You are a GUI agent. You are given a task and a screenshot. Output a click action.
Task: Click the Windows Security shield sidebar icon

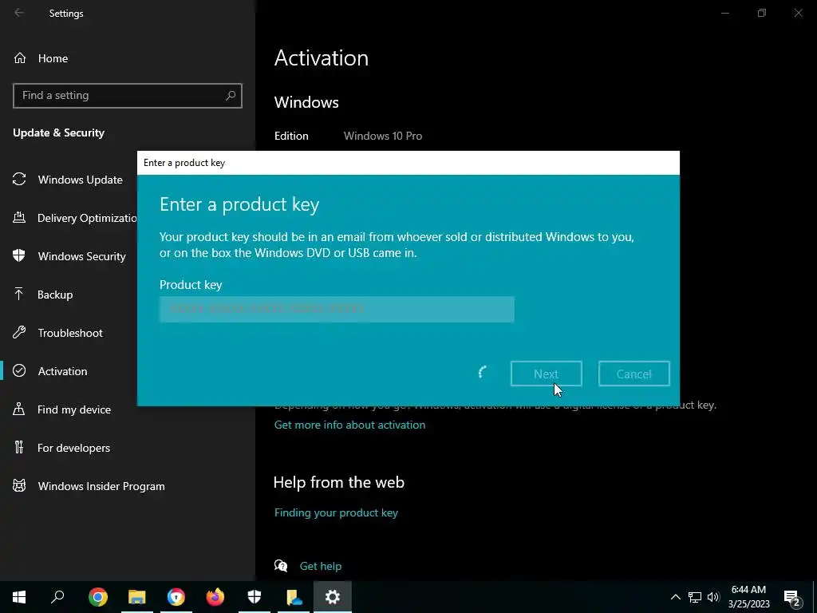click(x=19, y=255)
